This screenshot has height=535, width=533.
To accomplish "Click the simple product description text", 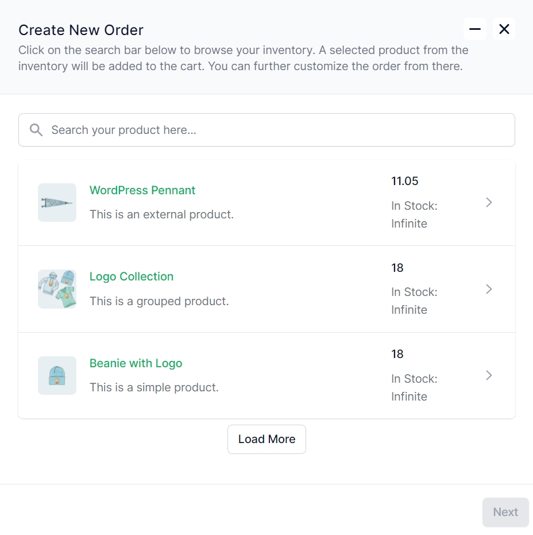I will [154, 387].
